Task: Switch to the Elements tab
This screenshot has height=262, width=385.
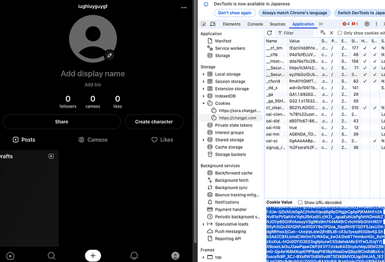Action: (232, 24)
